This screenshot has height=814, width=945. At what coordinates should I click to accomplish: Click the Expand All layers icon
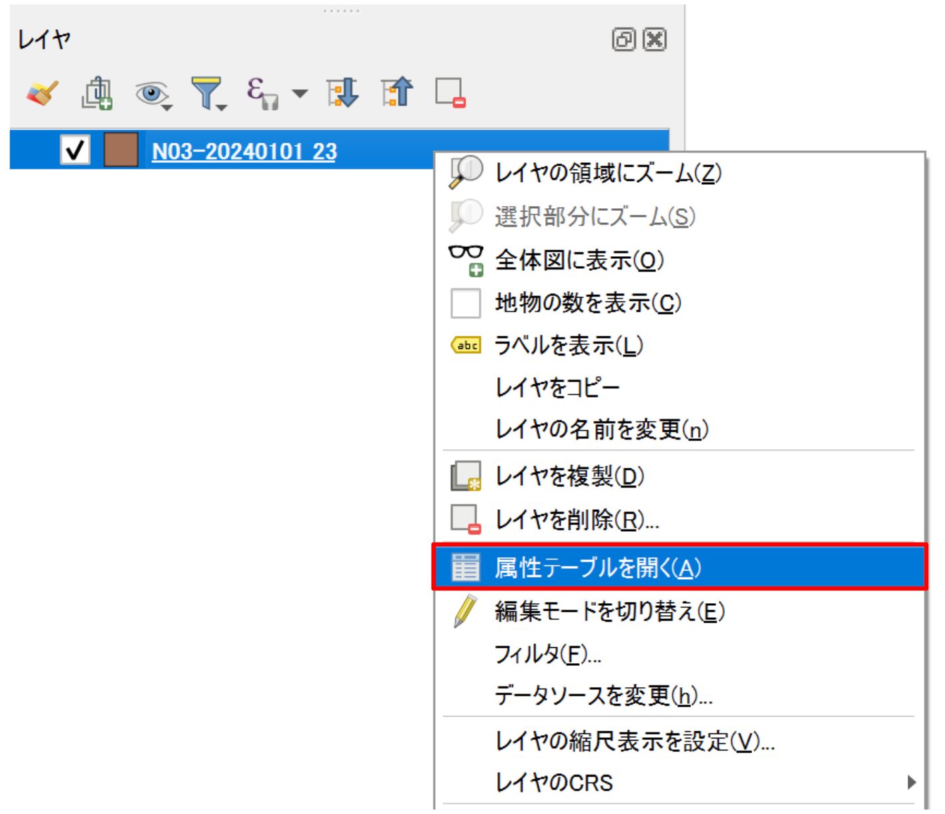pyautogui.click(x=343, y=93)
